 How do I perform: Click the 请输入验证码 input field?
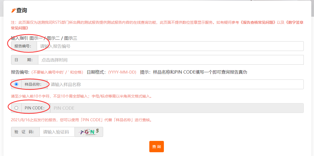click(x=57, y=132)
